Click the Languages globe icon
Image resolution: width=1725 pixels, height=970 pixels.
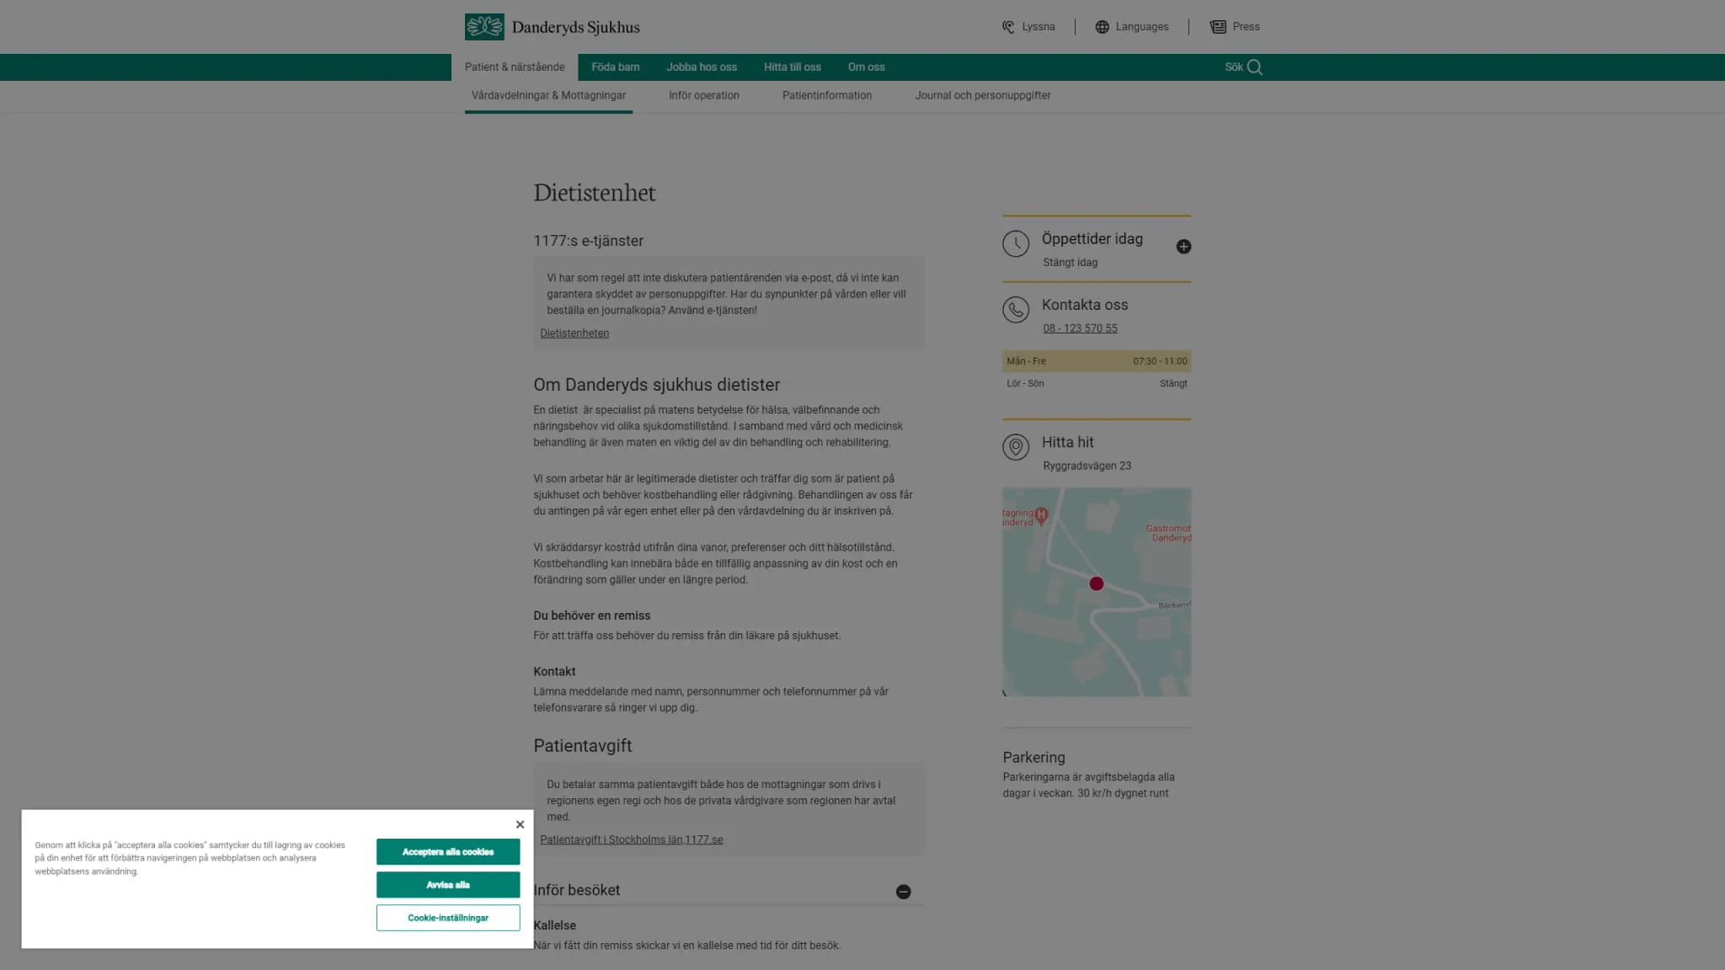pos(1102,27)
